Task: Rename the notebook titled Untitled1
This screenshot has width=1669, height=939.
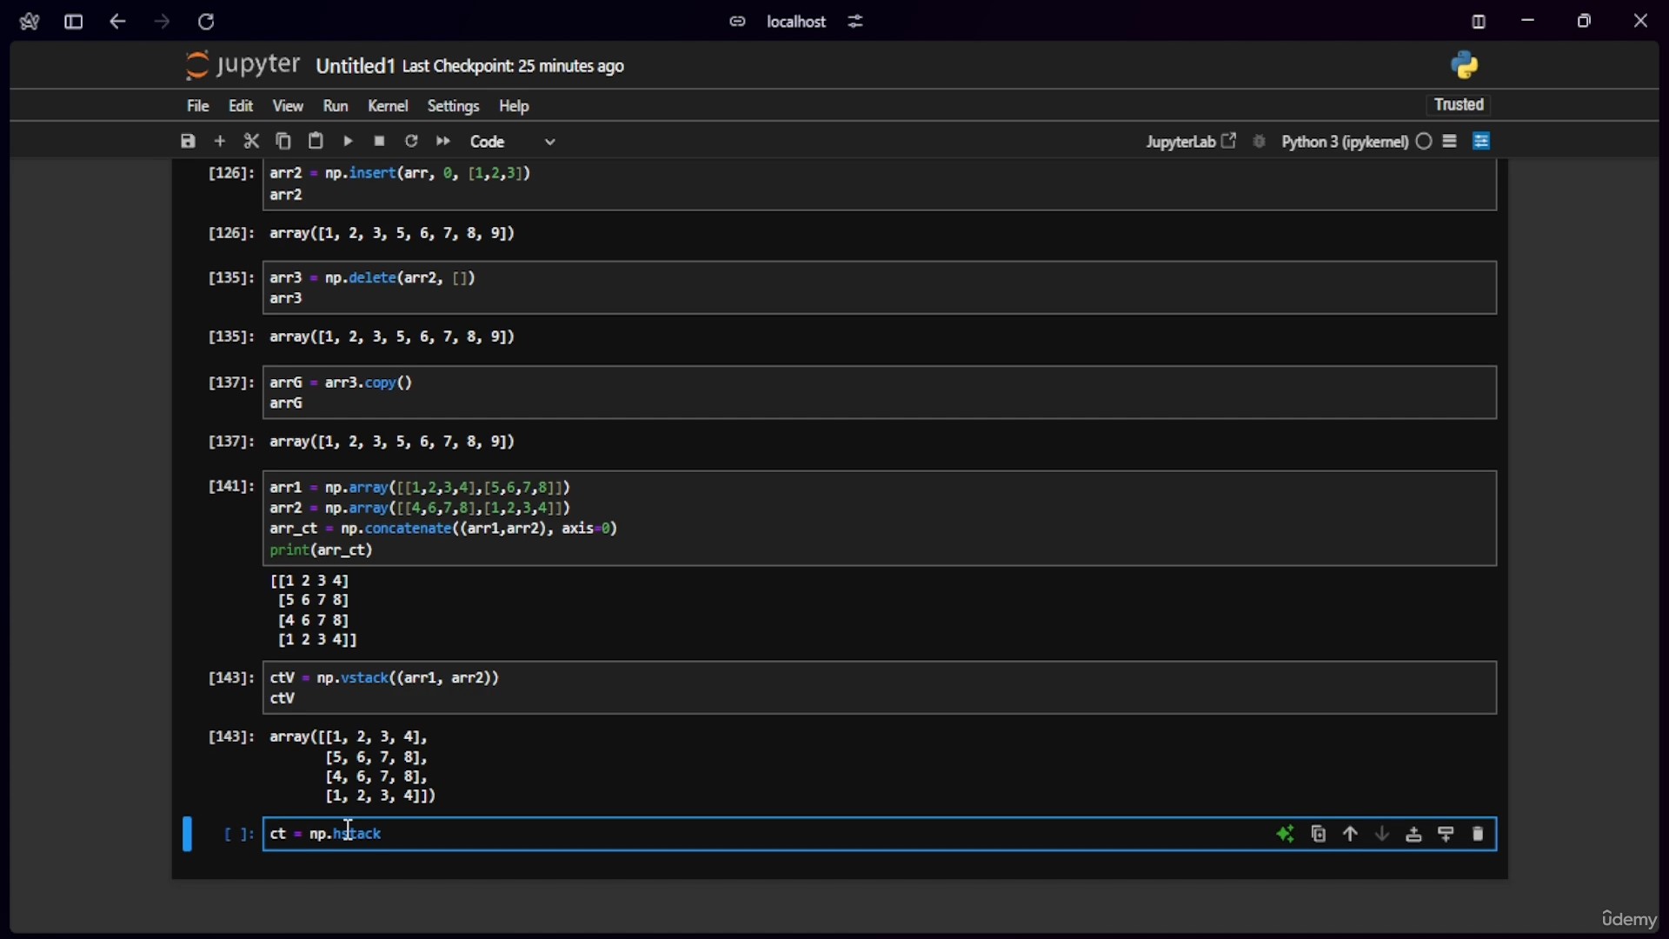Action: (356, 67)
